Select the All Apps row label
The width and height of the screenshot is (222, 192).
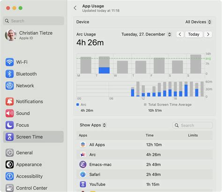(97, 145)
